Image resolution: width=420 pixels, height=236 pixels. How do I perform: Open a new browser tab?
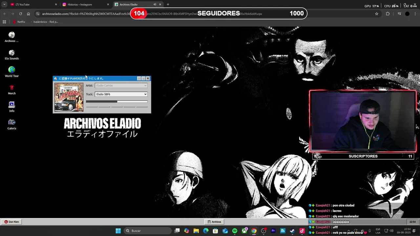[168, 5]
